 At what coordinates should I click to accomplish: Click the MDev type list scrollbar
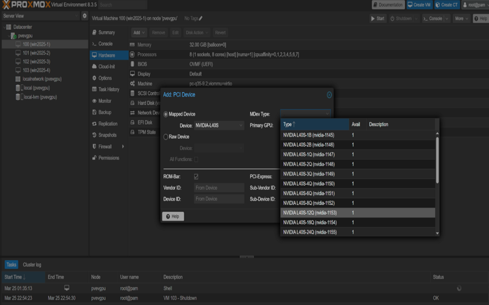437,160
